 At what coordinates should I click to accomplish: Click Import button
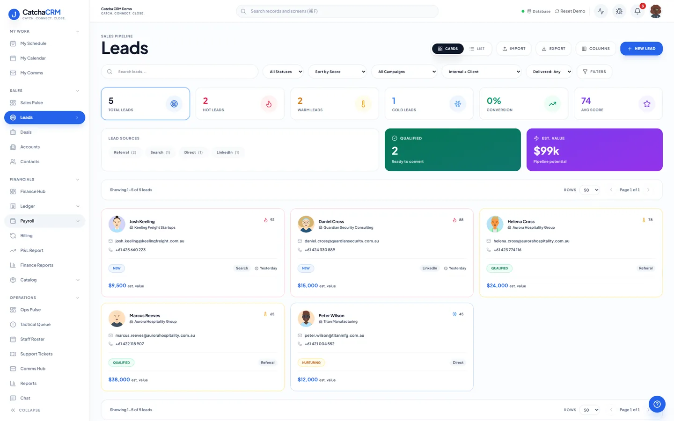pos(514,49)
